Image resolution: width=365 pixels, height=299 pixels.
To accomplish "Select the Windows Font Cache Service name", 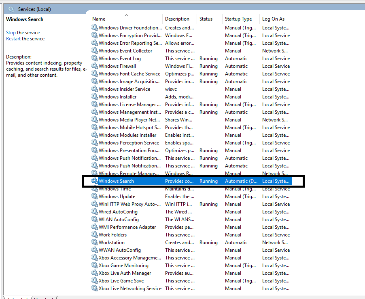I will (x=129, y=74).
